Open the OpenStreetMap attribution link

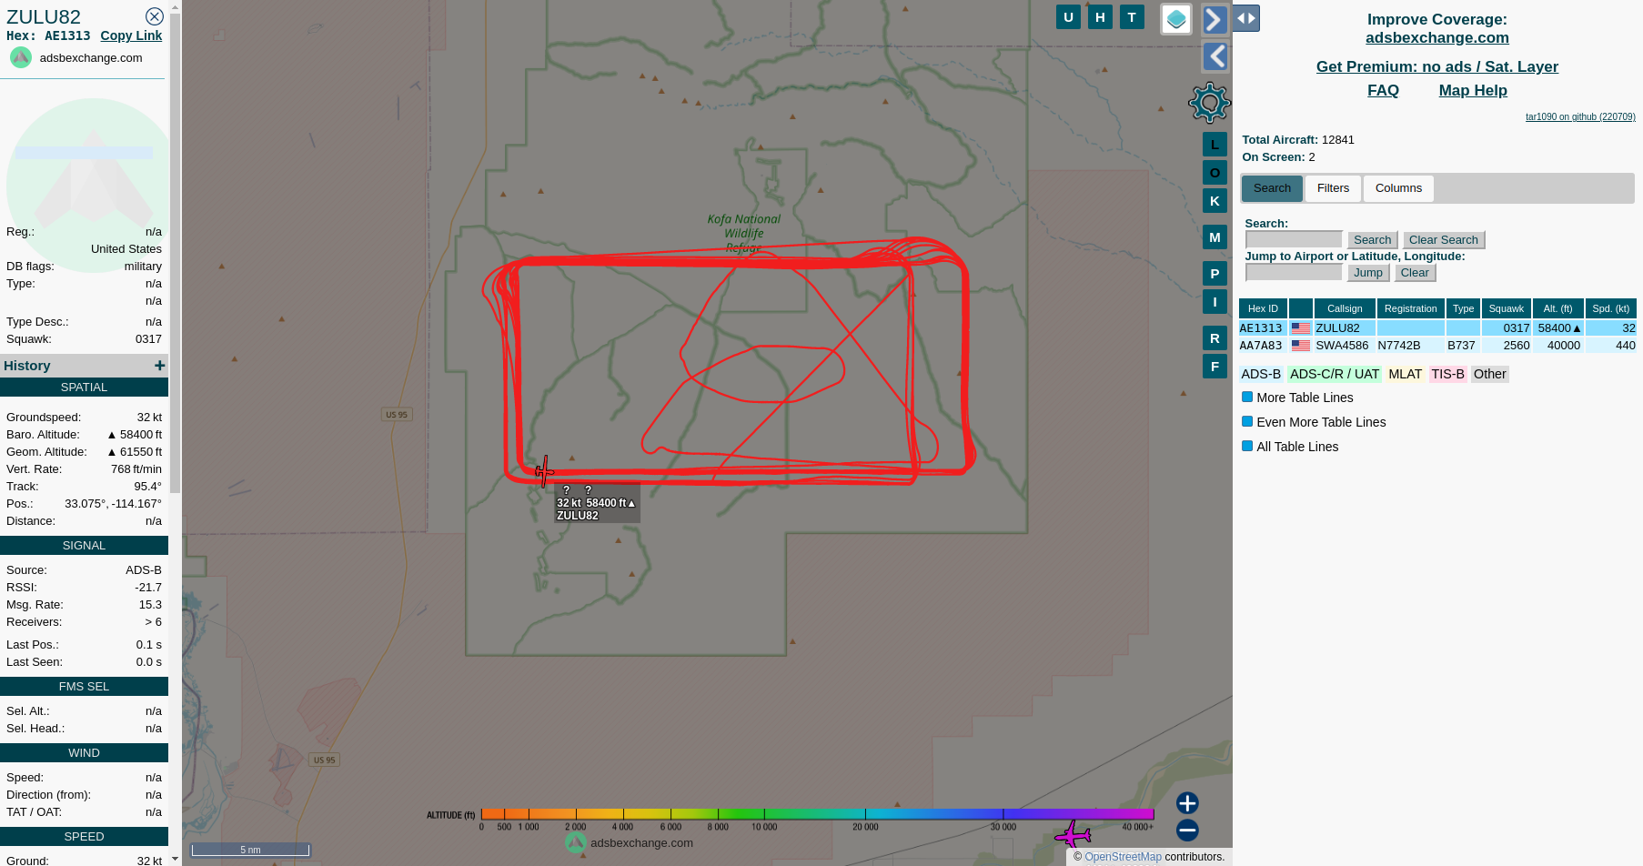point(1123,857)
